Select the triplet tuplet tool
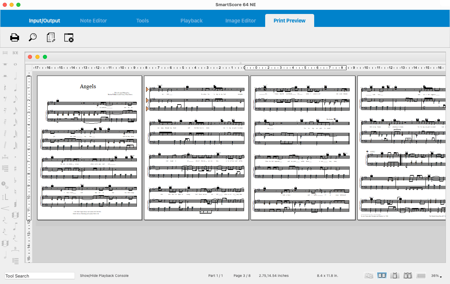Screen dimensions: 450x284 point(15,249)
